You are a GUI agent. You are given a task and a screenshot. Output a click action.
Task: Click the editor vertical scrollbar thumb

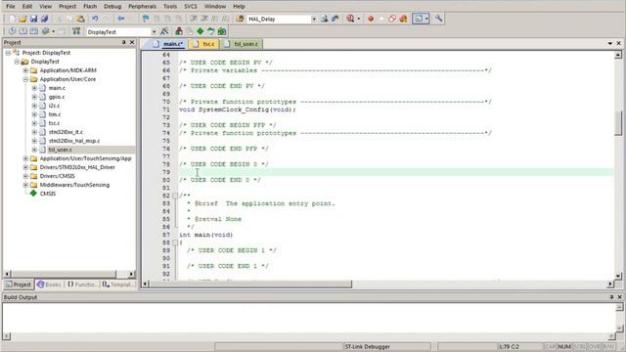pos(618,123)
